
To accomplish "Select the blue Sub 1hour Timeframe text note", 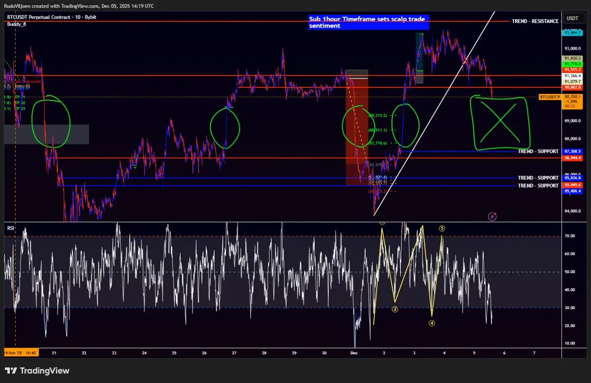I will coord(368,22).
